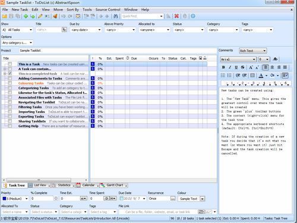Expand the 'A Task can contain...' tree node
Image resolution: width=297 pixels, height=223 pixels.
(x=5, y=69)
